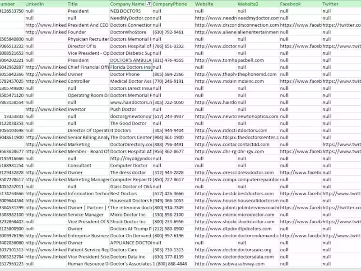Select the CompanyPhone column header
This screenshot has width=361, height=271.
tap(173, 4)
